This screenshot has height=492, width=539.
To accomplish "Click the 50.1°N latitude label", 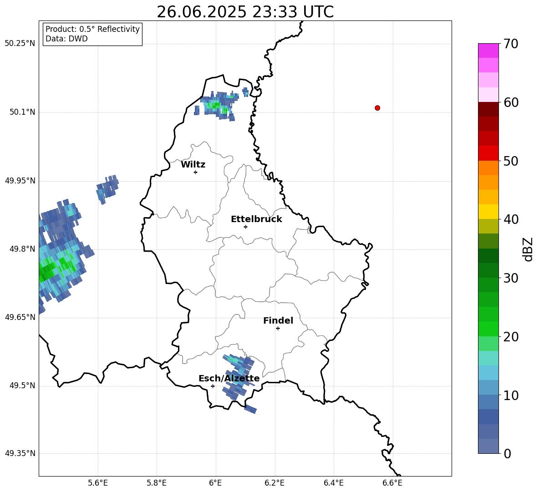I will point(22,112).
